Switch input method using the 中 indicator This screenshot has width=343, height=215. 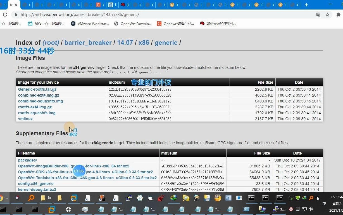(324, 204)
